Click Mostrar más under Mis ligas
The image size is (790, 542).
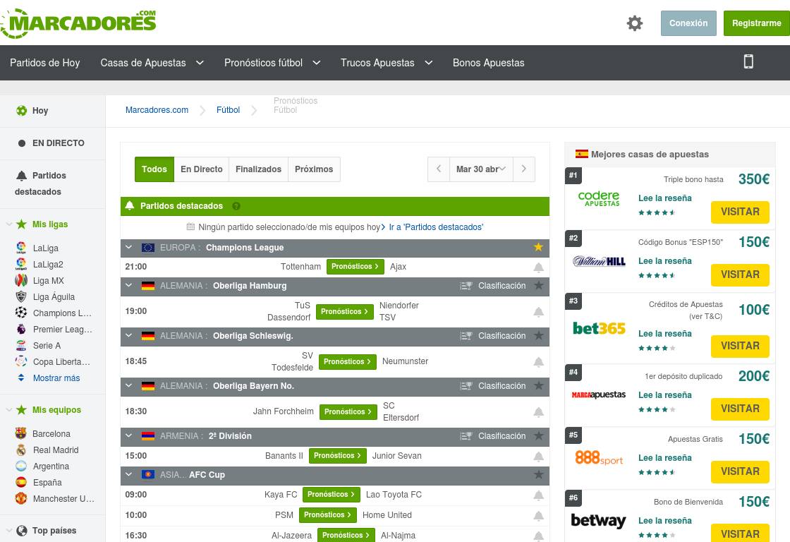[56, 378]
